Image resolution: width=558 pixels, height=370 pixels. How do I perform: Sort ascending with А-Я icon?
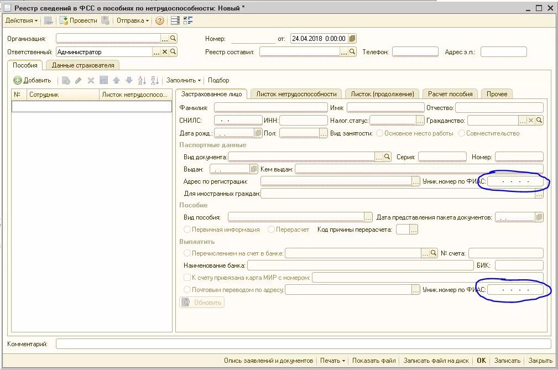coord(142,80)
